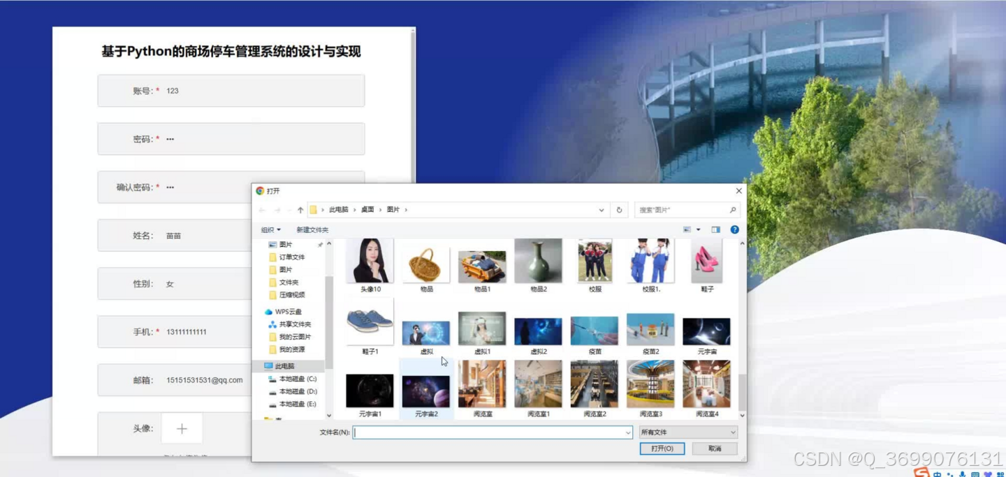This screenshot has width=1006, height=477.
Task: Select pinned 图片 in quick access
Action: [x=286, y=245]
